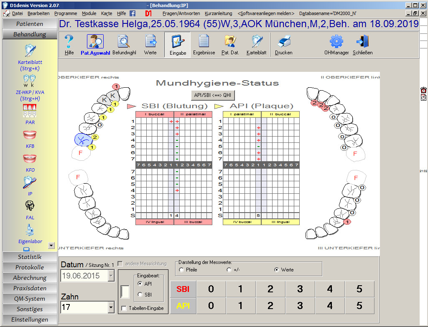Screen dimensions: 428x327
Task: Open the Patienten section
Action: 30,24
